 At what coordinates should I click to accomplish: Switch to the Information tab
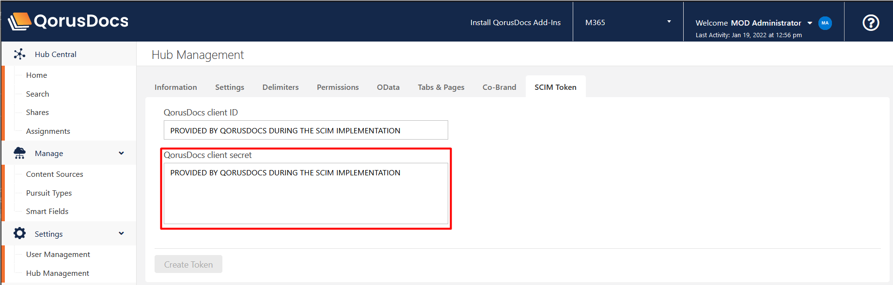click(x=175, y=87)
